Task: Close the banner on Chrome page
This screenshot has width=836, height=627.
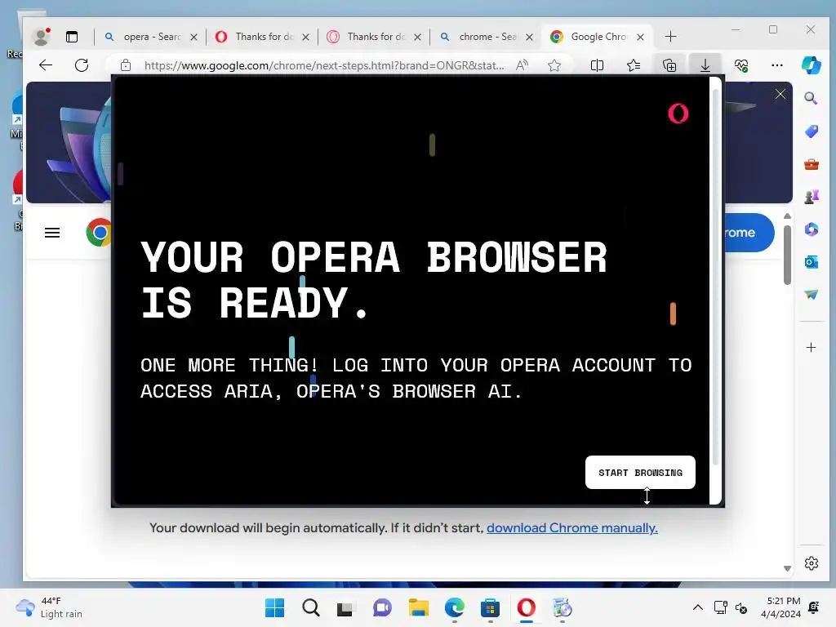Action: (x=780, y=95)
